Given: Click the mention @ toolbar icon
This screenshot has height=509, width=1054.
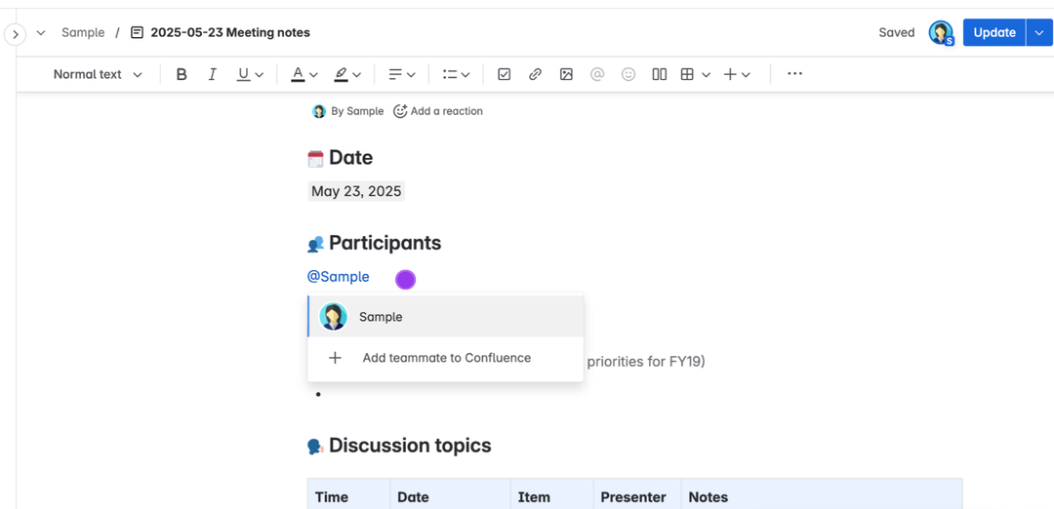Looking at the screenshot, I should pyautogui.click(x=597, y=74).
